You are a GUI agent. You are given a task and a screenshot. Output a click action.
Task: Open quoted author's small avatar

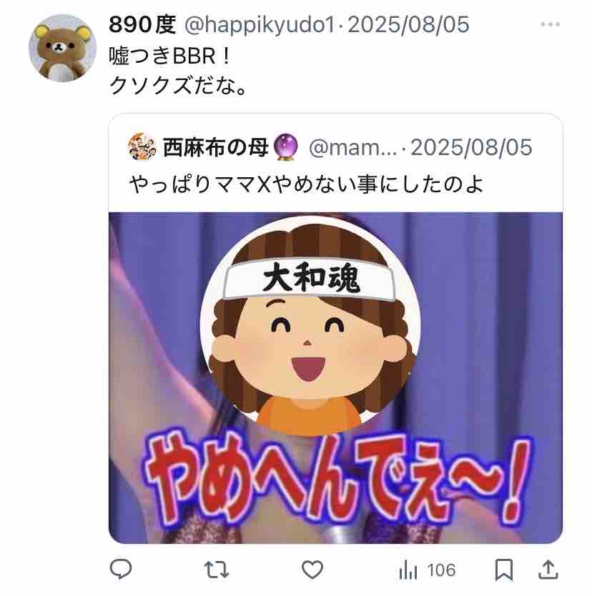tap(142, 146)
